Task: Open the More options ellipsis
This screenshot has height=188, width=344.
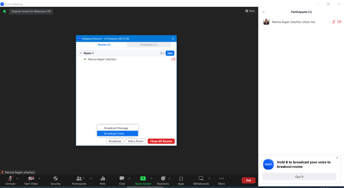Action: click(221, 180)
